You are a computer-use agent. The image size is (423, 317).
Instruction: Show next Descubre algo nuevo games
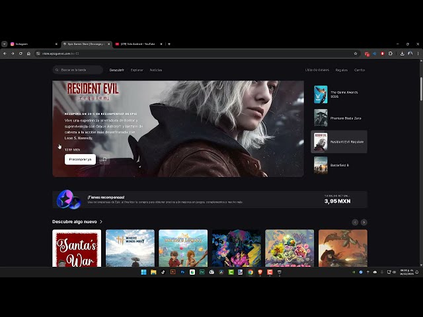[364, 222]
